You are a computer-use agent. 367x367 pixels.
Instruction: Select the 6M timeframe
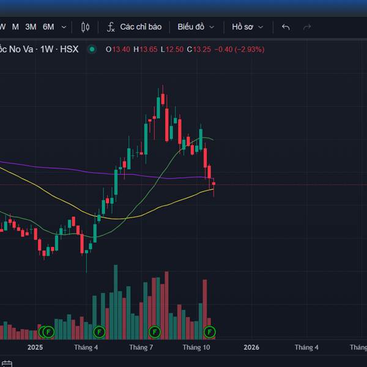(x=48, y=27)
